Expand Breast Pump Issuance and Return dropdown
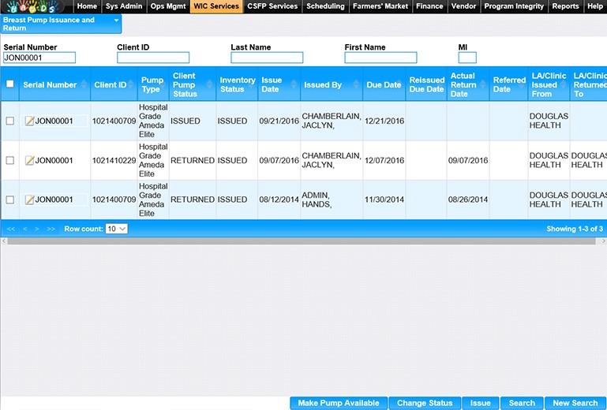 [x=116, y=20]
